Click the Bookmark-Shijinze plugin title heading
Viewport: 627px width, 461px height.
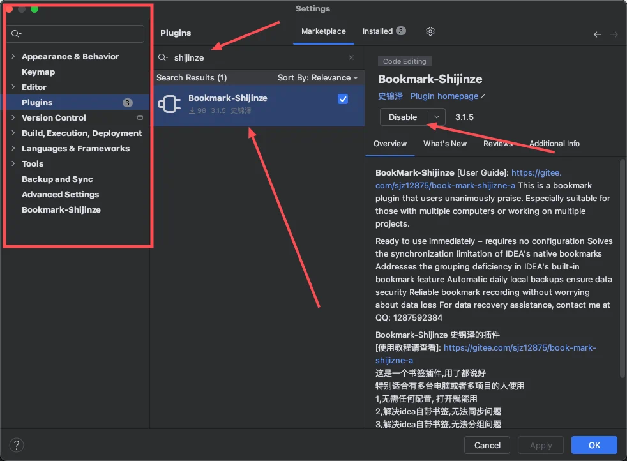tap(430, 79)
